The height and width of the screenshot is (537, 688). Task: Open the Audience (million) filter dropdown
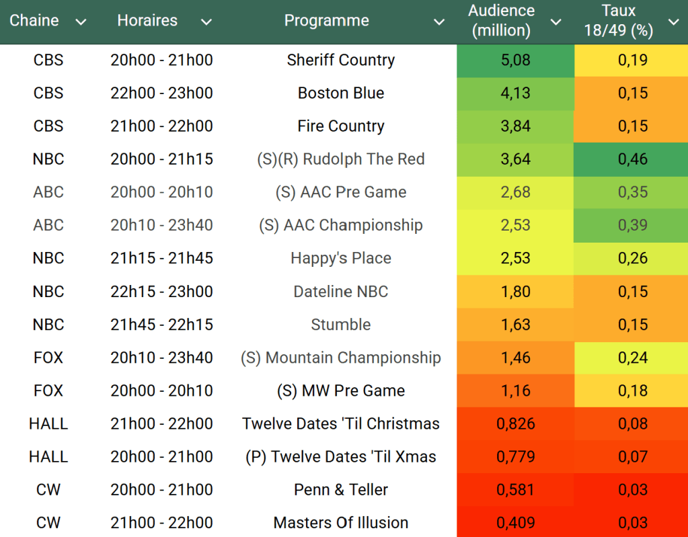pyautogui.click(x=556, y=22)
